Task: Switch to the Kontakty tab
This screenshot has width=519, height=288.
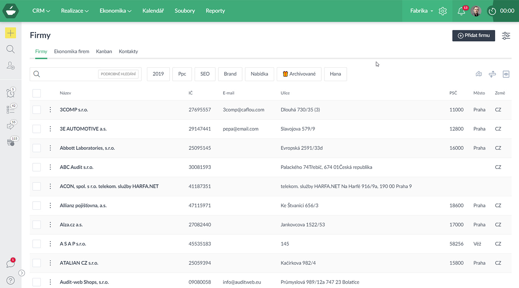Action: coord(128,51)
